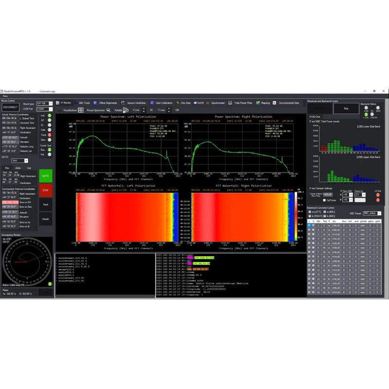Viewport: 389px width, 389px height.
Task: Select the Gal coordinate system indicator
Action: point(50,154)
